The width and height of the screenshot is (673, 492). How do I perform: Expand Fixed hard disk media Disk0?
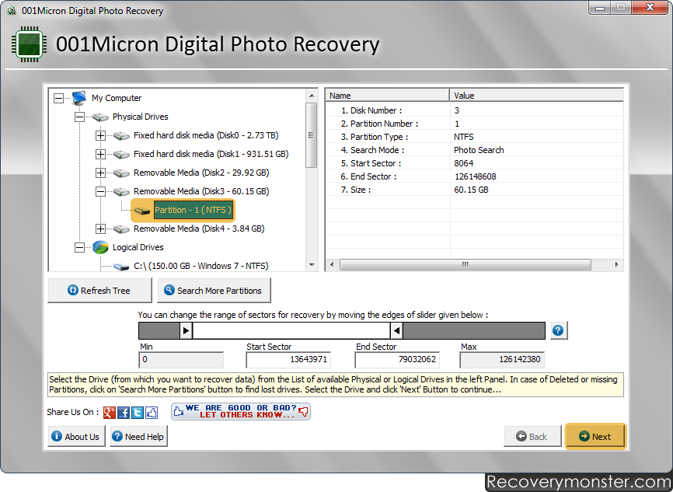100,136
